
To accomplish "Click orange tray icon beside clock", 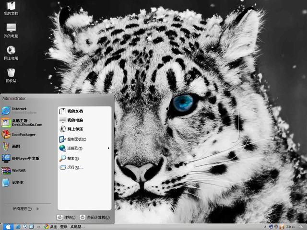I will coord(282,227).
